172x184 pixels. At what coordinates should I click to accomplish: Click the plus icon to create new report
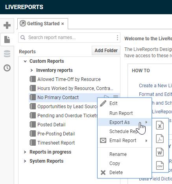pyautogui.click(x=7, y=25)
